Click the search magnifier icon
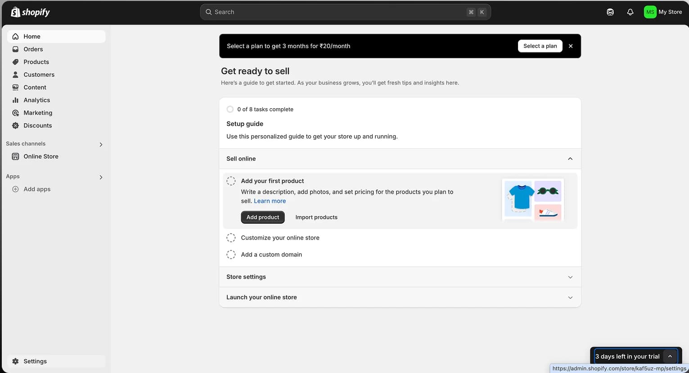The width and height of the screenshot is (689, 373). click(208, 12)
